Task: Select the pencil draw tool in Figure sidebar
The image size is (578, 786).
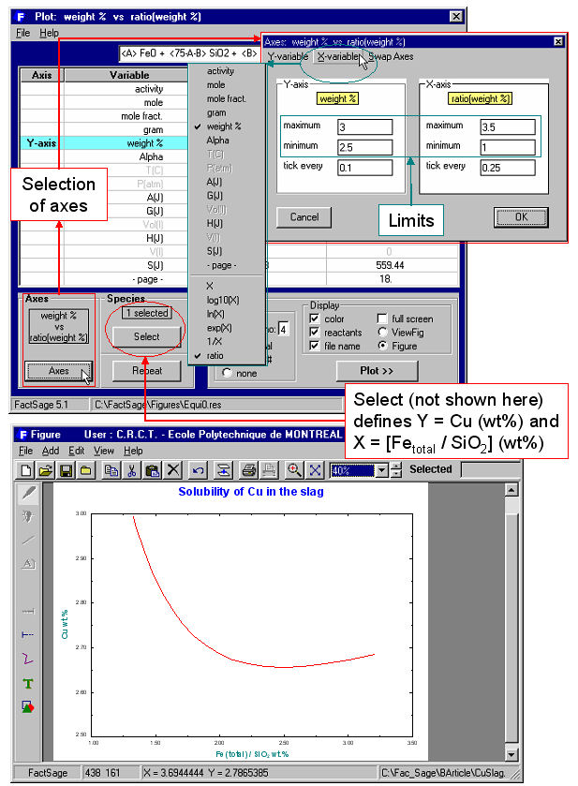Action: (29, 492)
